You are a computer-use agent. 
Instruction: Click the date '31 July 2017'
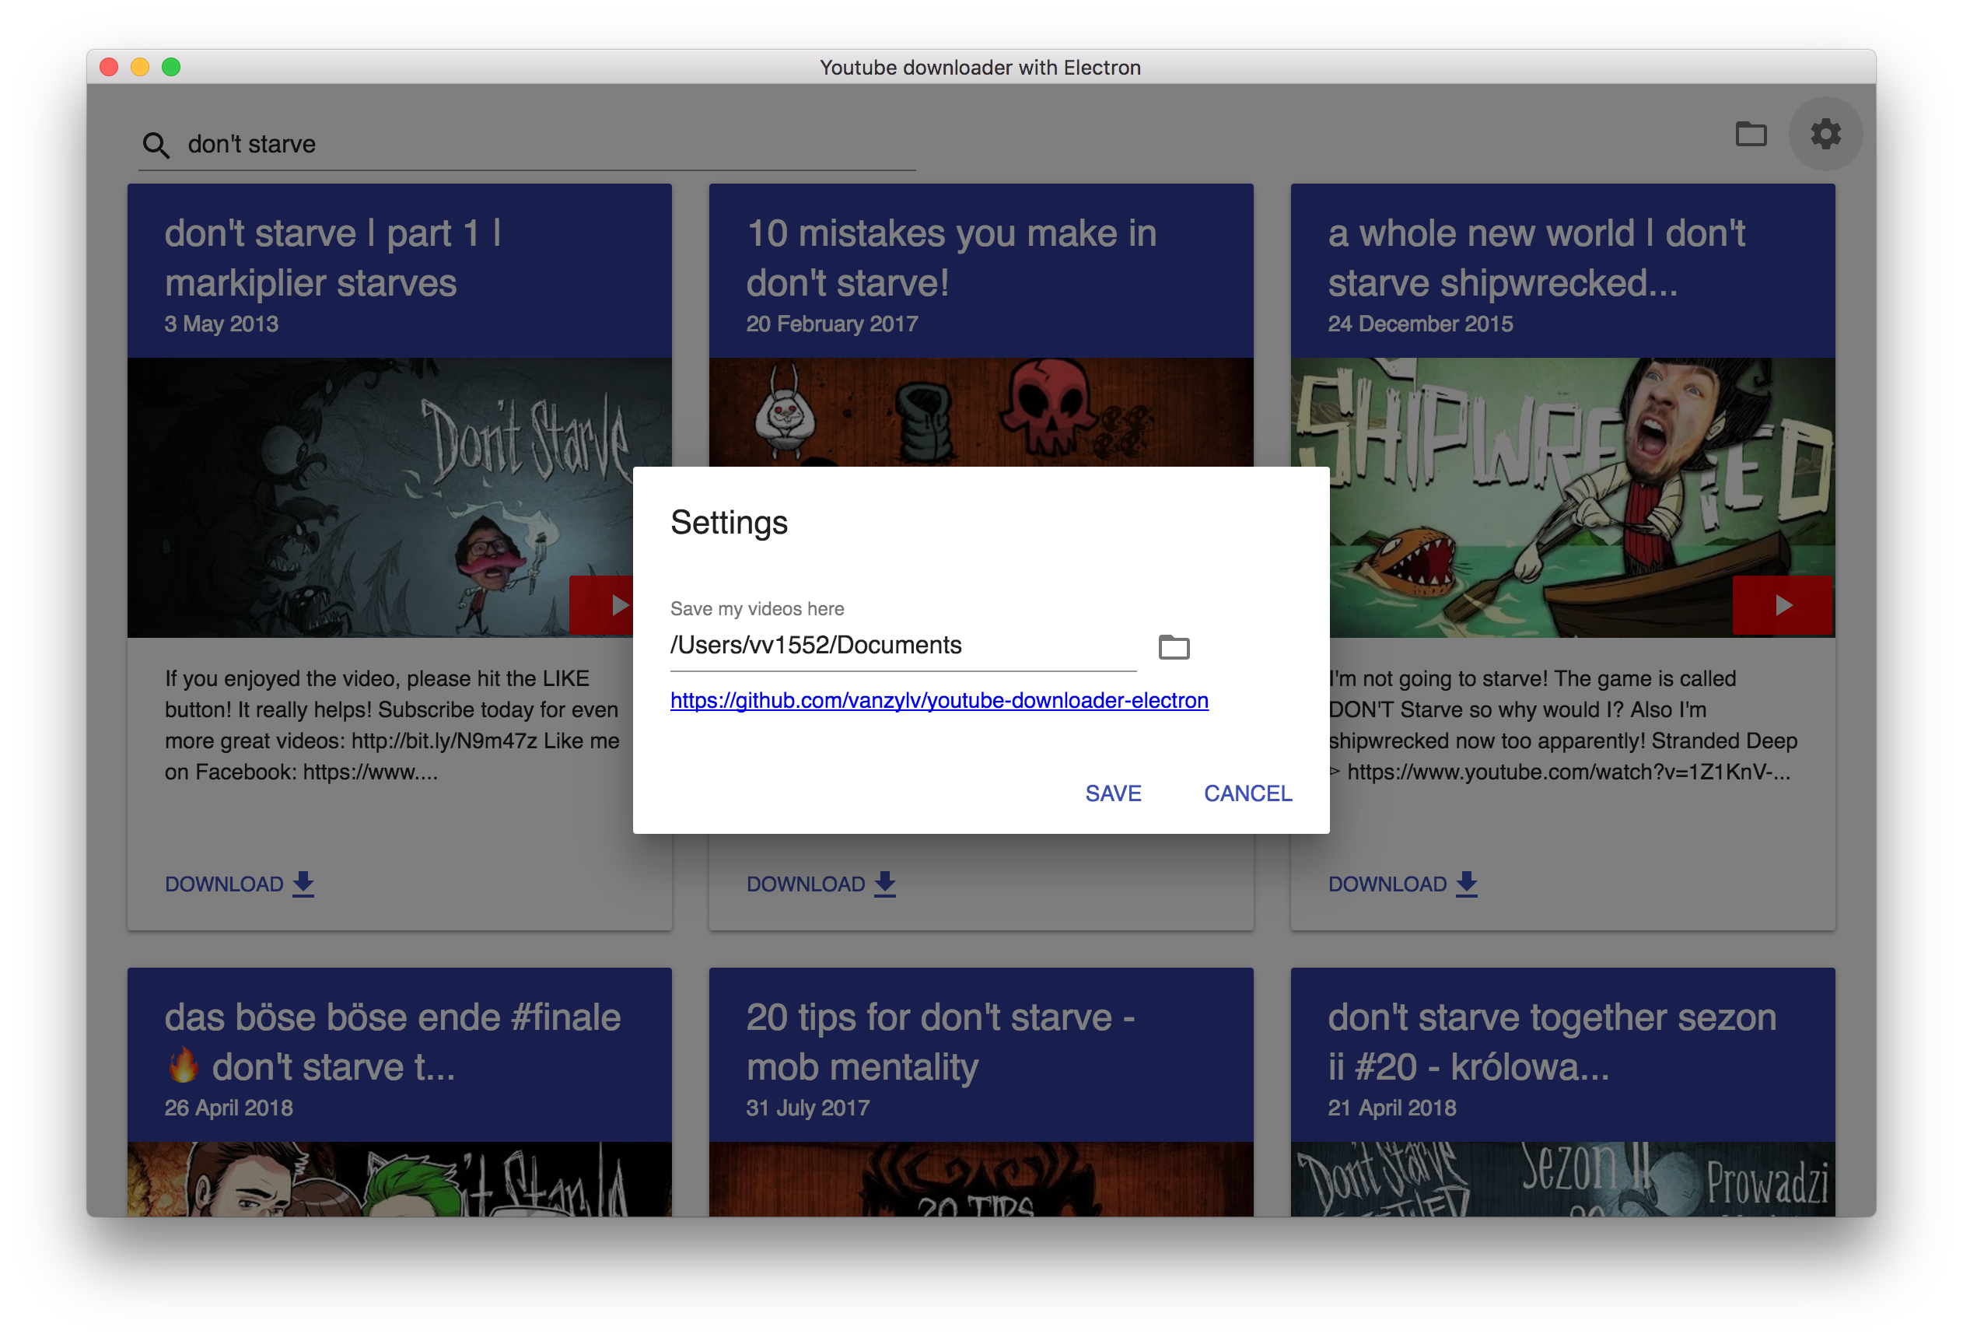tap(807, 1108)
